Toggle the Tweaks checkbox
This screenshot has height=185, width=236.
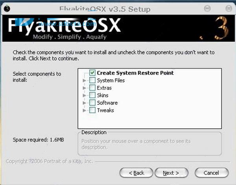[x=92, y=110]
